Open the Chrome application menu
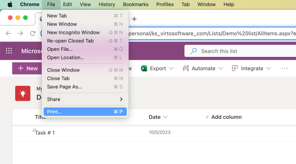Image resolution: width=296 pixels, height=164 pixels. pyautogui.click(x=30, y=4)
